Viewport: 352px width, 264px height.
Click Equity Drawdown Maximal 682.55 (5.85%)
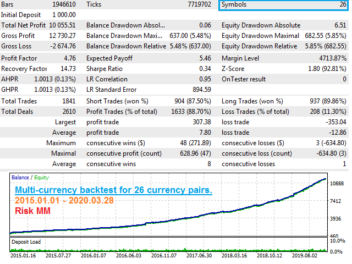pos(326,36)
